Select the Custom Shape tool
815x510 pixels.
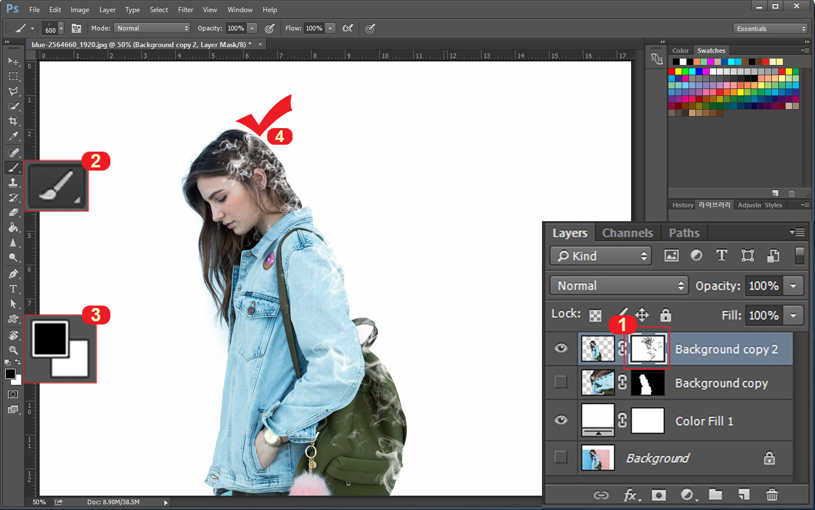point(13,319)
